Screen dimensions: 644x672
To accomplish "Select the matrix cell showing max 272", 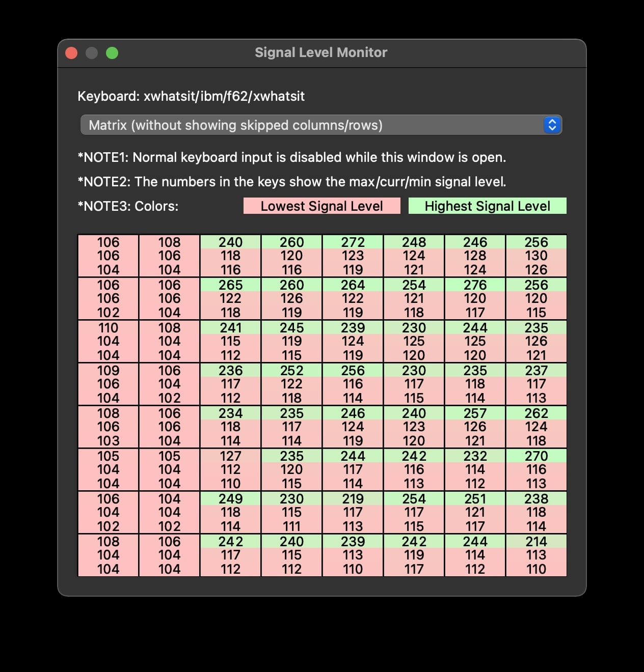I will [353, 256].
